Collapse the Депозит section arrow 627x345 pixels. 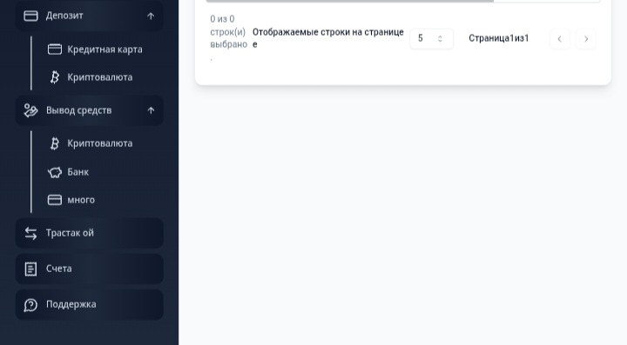[151, 16]
